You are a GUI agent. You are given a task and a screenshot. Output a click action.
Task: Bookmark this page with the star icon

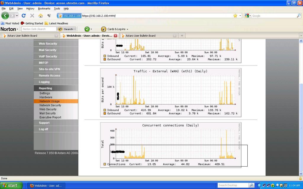[235, 16]
